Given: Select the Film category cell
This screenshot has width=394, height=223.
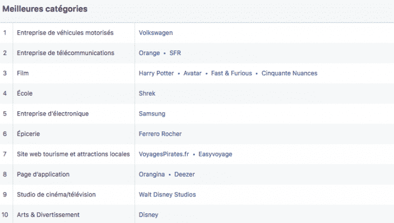Looking at the screenshot, I should point(23,73).
